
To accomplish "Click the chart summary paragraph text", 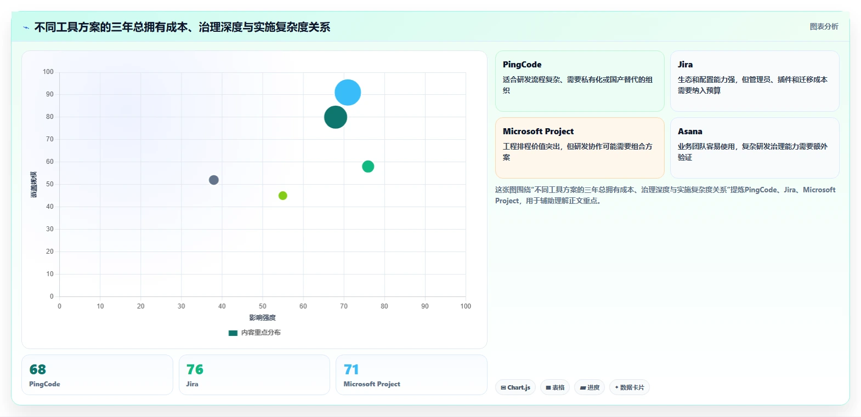I will click(x=665, y=195).
